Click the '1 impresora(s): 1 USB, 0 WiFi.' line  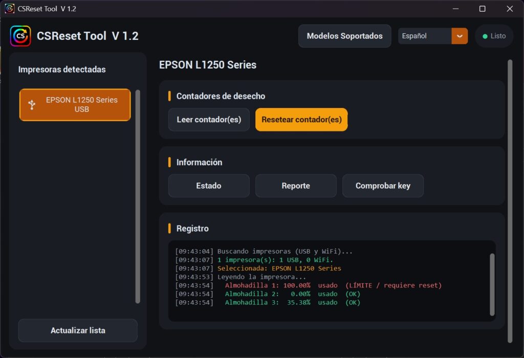254,260
